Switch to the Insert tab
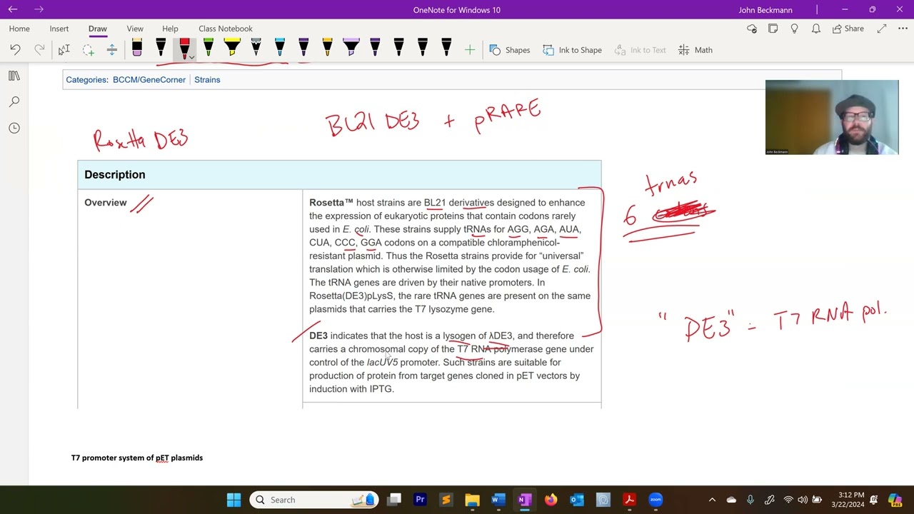 tap(59, 29)
